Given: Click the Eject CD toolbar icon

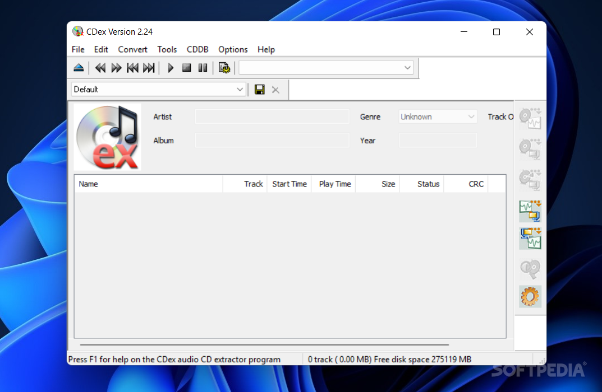Looking at the screenshot, I should [x=79, y=68].
